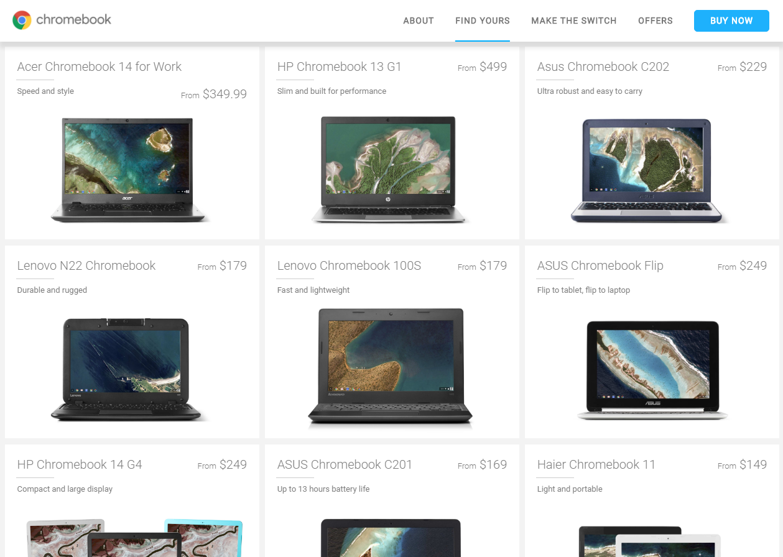Screen dimensions: 783x557
Task: Click the $179 price on Lenovo N22
Action: (x=233, y=266)
